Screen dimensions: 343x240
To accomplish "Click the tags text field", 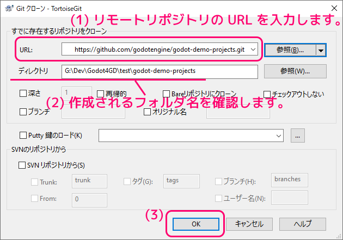I will click(181, 181).
